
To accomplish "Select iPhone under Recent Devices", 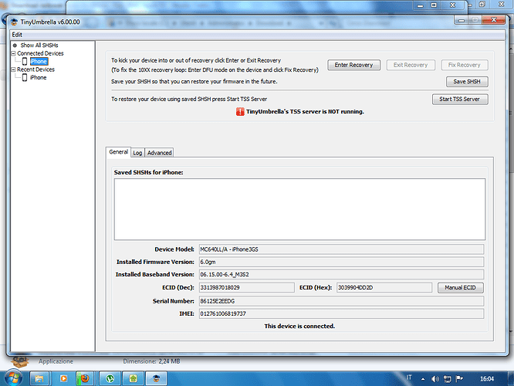I will [38, 78].
